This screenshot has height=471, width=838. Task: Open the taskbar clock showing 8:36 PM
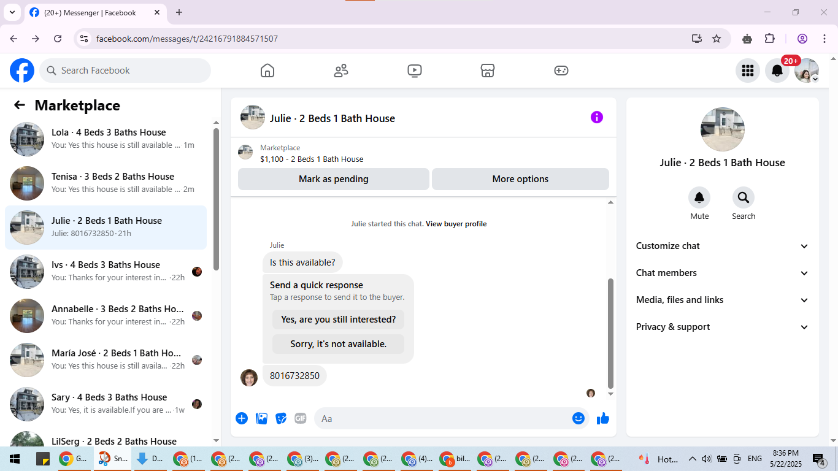(x=785, y=458)
